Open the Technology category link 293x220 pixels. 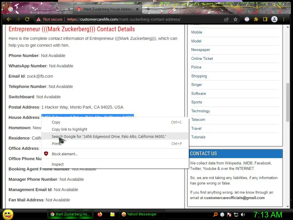pyautogui.click(x=201, y=111)
